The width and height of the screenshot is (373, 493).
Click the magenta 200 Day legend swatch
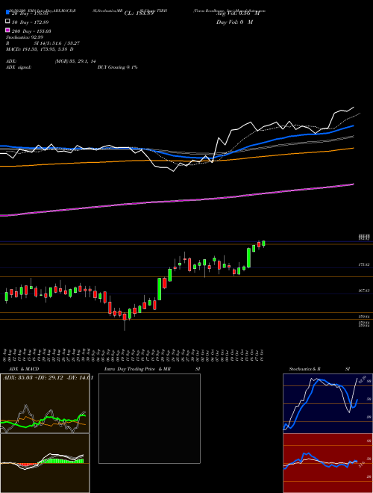pos(7,30)
